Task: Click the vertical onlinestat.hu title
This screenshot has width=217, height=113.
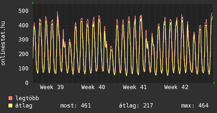Action: pos(3,43)
